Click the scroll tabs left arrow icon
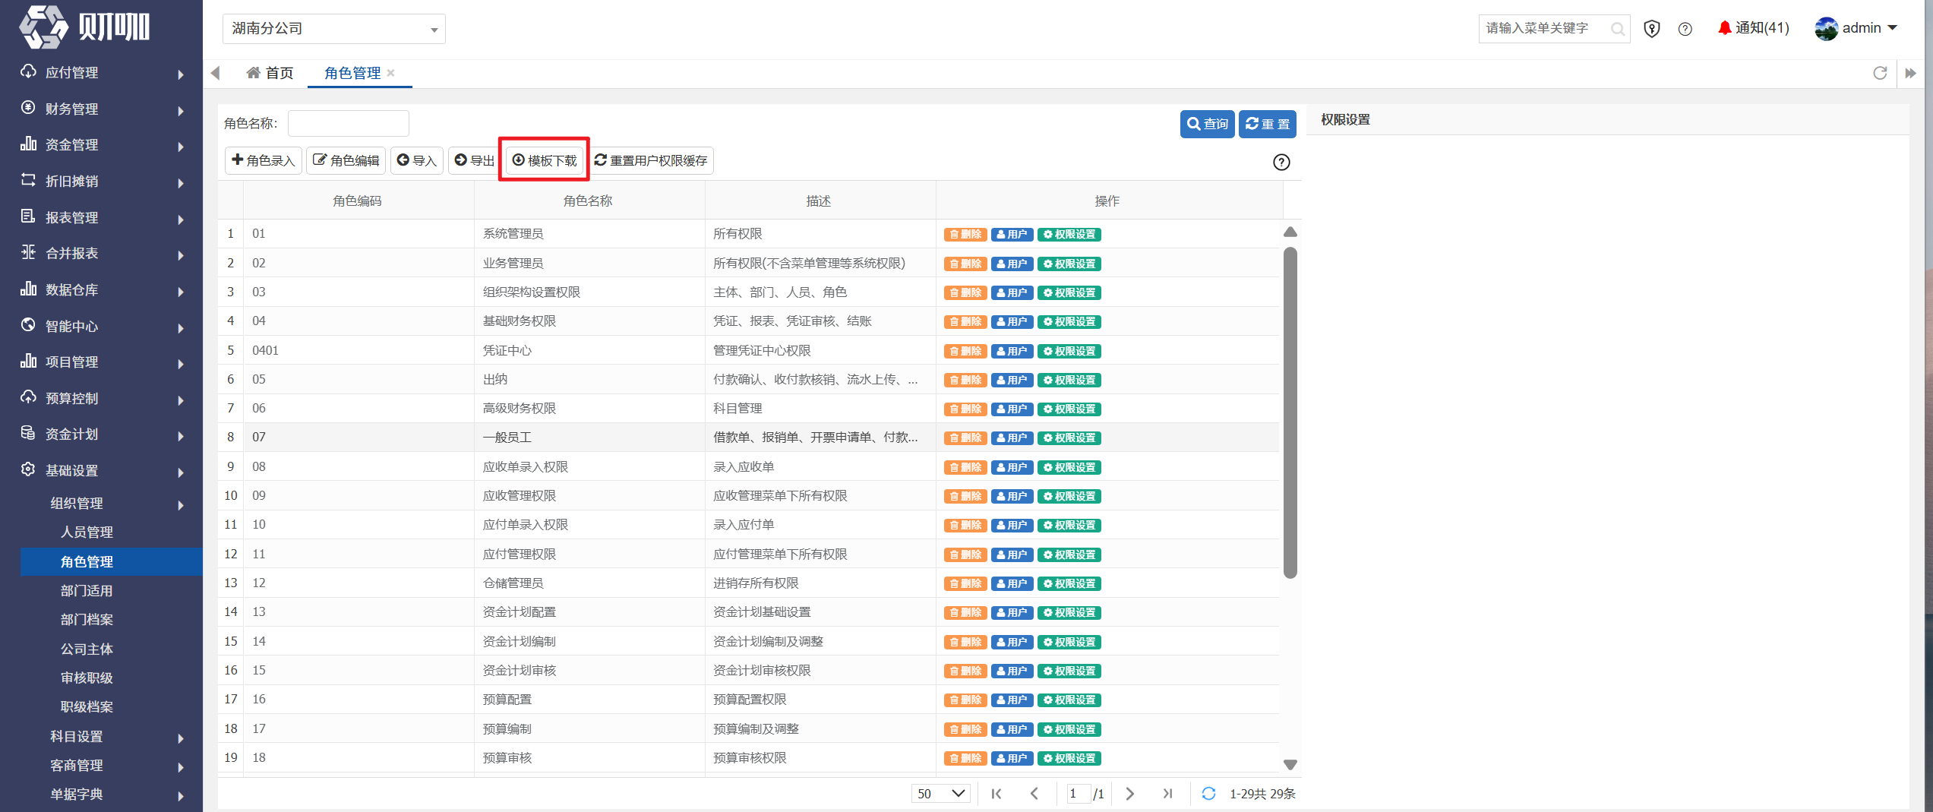 coord(215,73)
